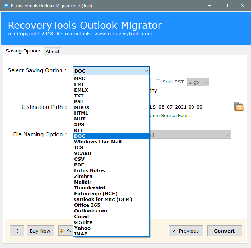Choose XPS format
Screen dimensions: 251x248
[111, 125]
